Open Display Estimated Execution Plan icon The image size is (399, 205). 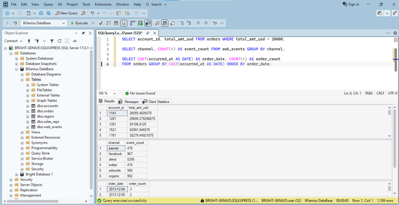(108, 23)
